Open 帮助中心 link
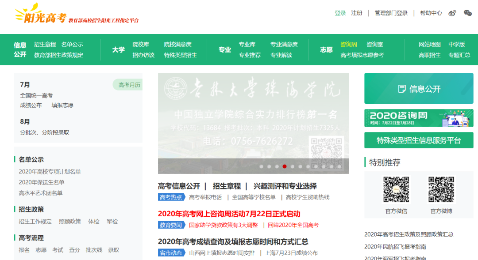The width and height of the screenshot is (478, 260). point(431,13)
